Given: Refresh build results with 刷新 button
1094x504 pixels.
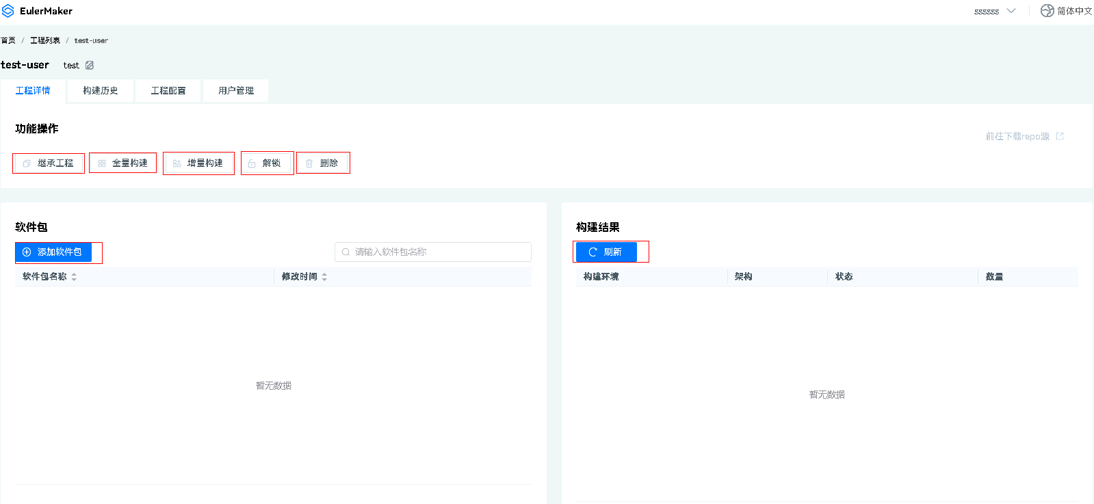Looking at the screenshot, I should (x=606, y=252).
